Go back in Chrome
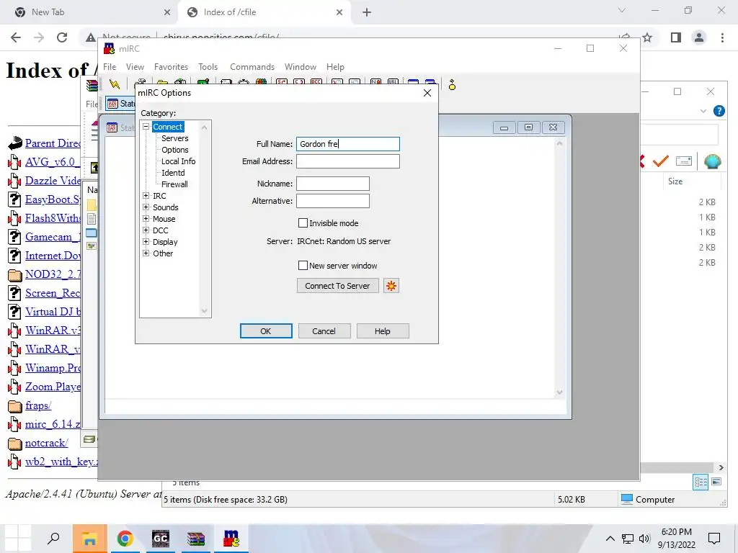The image size is (738, 553). click(x=16, y=37)
